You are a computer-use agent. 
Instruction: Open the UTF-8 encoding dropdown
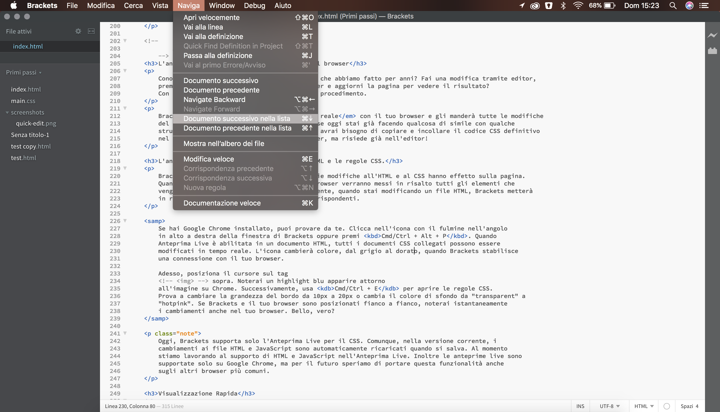609,406
